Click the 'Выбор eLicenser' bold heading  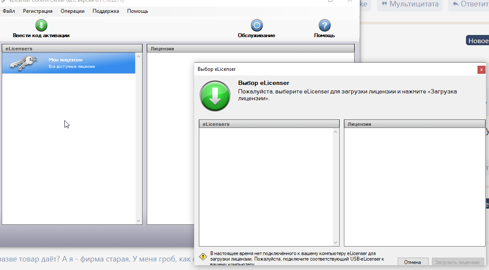(x=264, y=83)
